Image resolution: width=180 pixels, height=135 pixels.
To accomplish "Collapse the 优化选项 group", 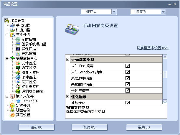I will 68,96.
